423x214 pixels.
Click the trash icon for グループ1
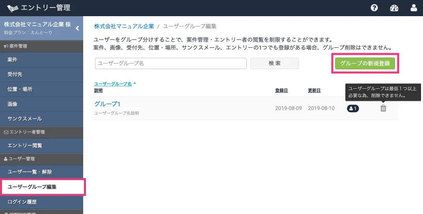click(x=383, y=108)
